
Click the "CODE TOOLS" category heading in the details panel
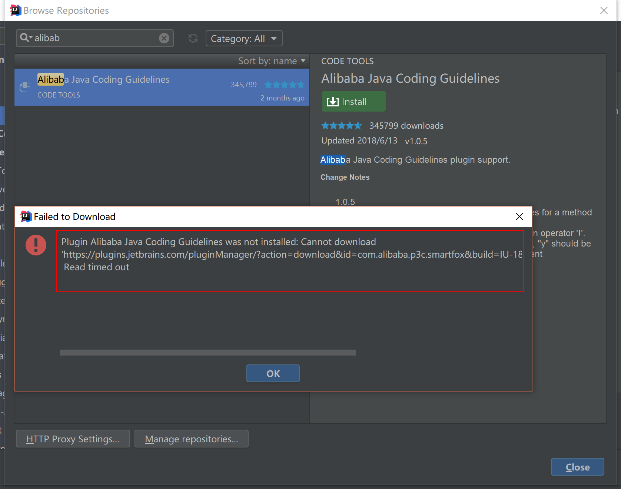coord(347,61)
